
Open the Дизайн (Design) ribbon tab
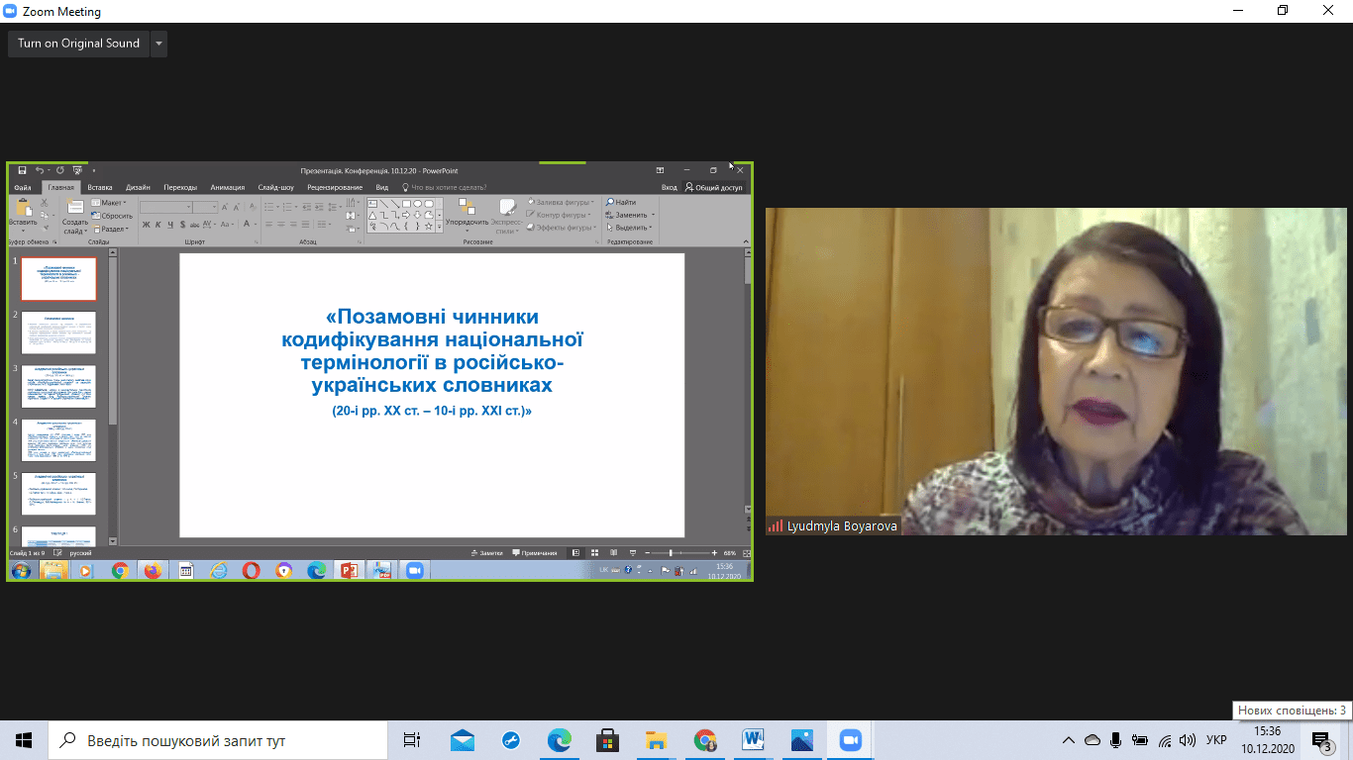pyautogui.click(x=138, y=187)
